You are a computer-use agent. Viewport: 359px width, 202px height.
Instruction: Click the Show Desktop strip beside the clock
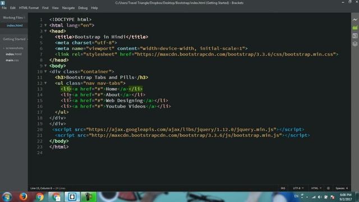[357, 197]
